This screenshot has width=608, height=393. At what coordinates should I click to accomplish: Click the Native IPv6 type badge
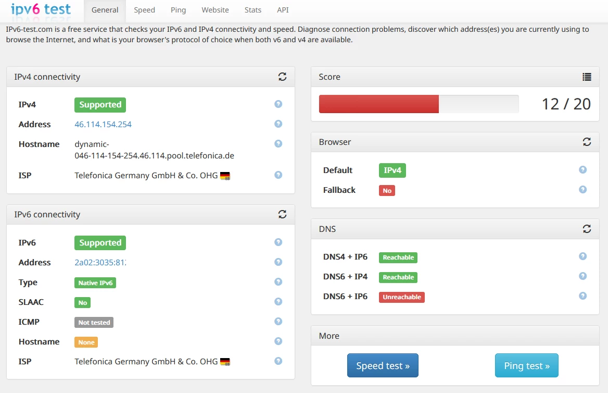pos(95,283)
